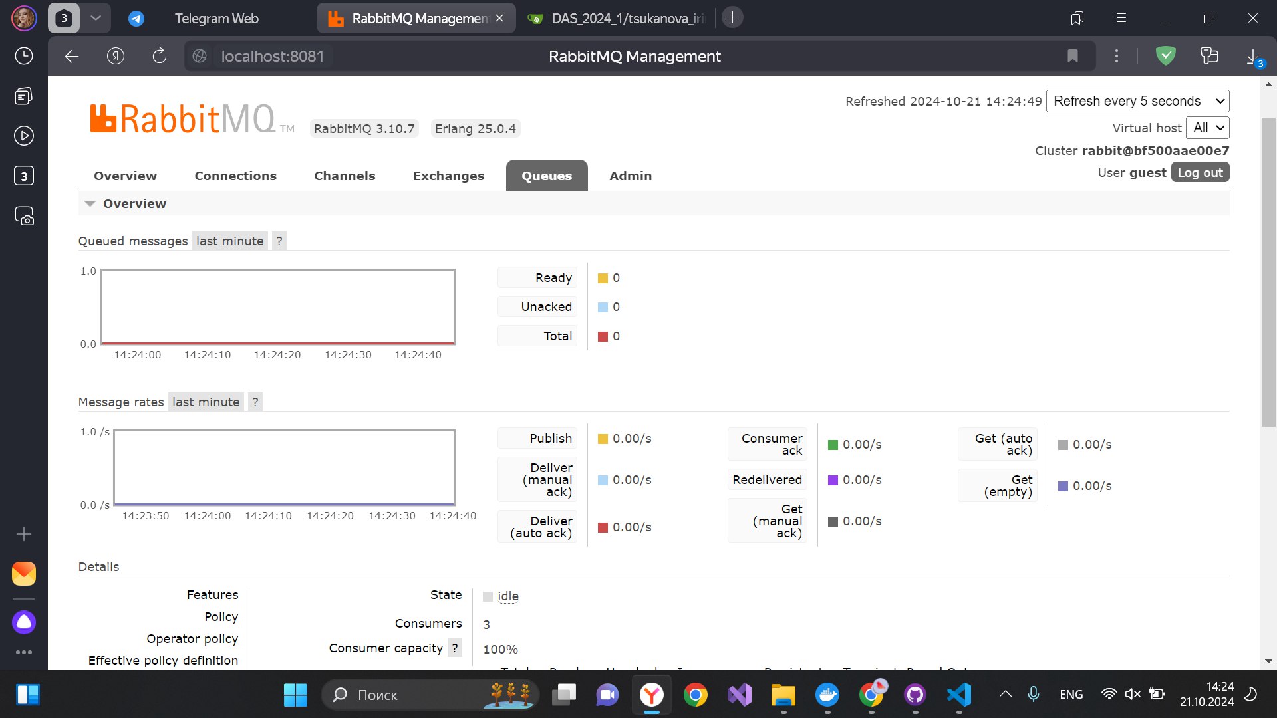This screenshot has height=718, width=1277.
Task: Open the page menu three-dots icon
Action: pos(1117,57)
